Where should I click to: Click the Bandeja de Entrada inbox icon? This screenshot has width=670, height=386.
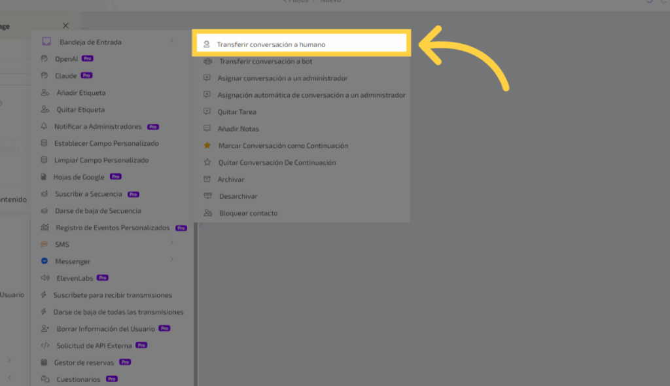[46, 42]
